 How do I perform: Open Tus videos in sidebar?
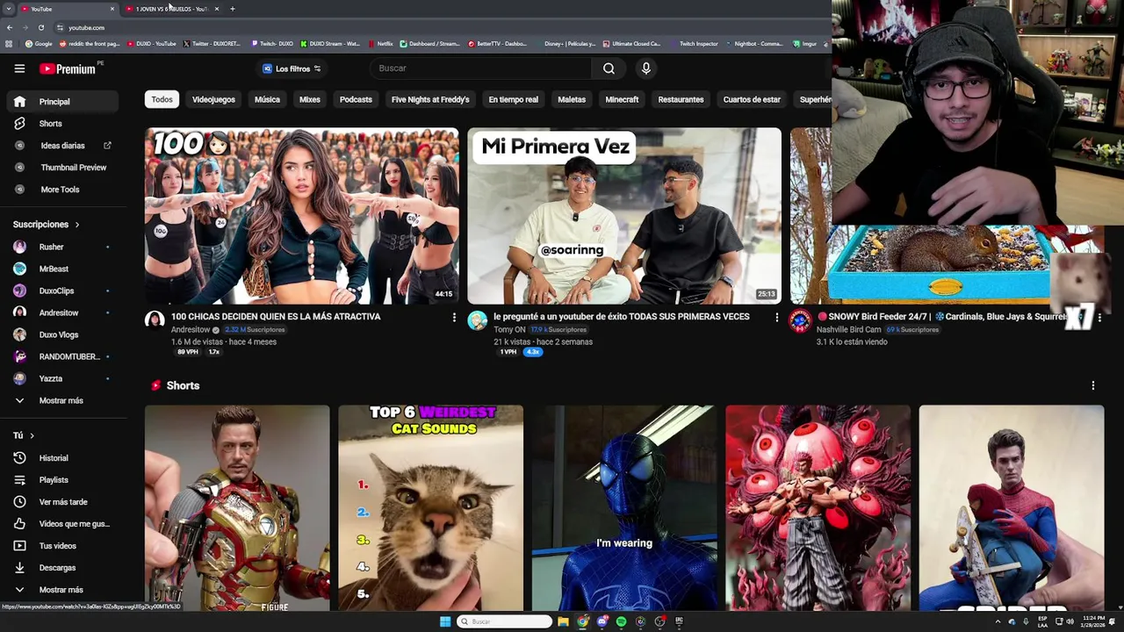tap(61, 546)
